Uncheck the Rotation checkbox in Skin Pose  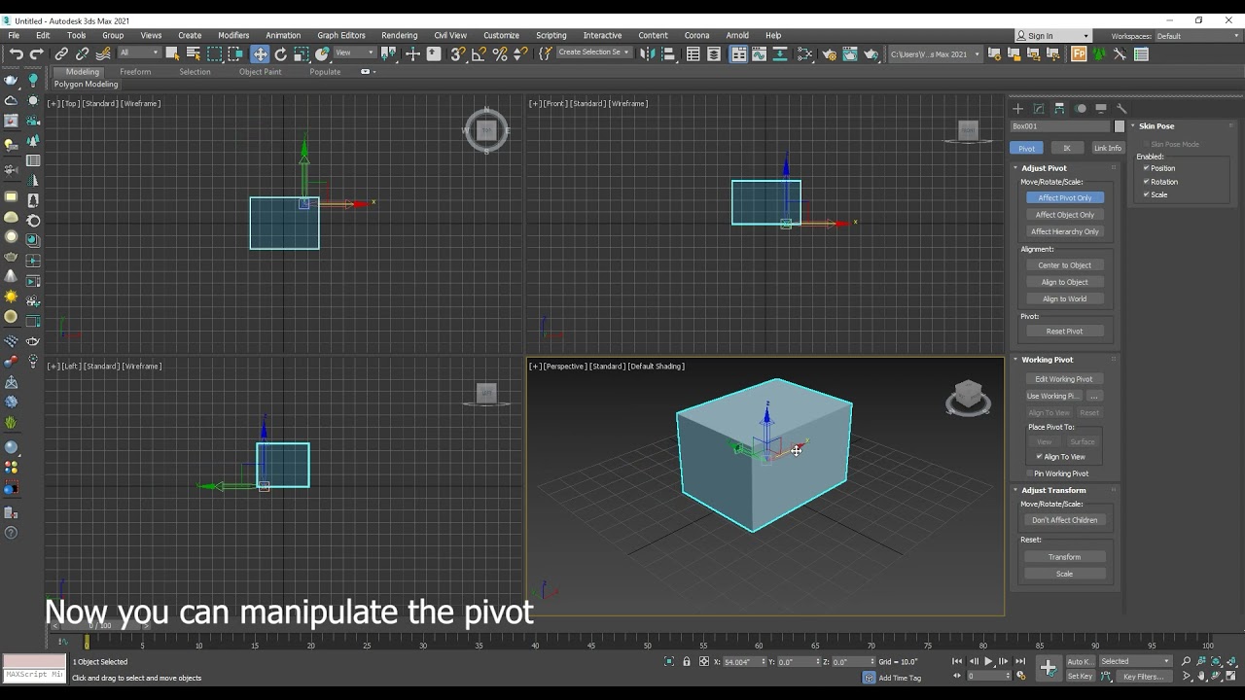(1147, 182)
